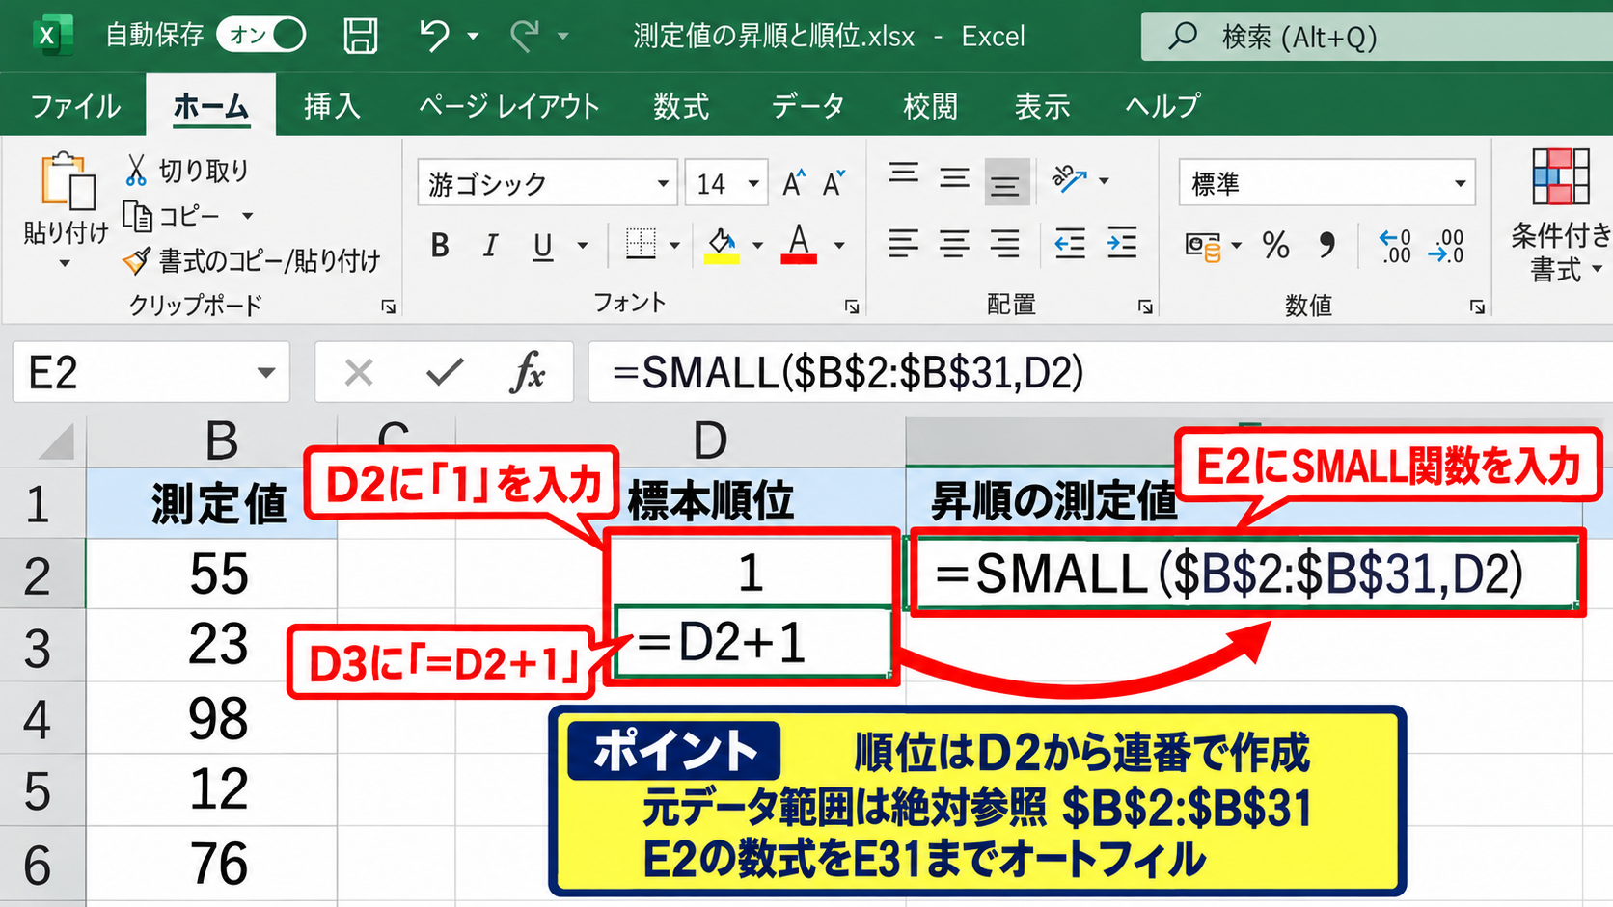Screen dimensions: 1613x907
Task: Open number format 標準 dropdown
Action: pos(1460,183)
